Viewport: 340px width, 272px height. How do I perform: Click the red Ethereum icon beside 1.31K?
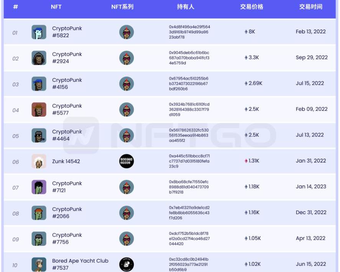(x=246, y=161)
